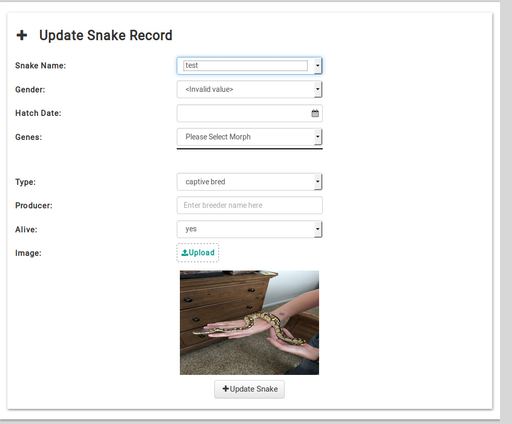Expand the Type dropdown showing captive bred
512x424 pixels.
click(249, 182)
